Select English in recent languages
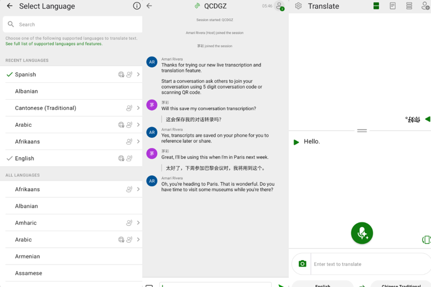 tap(25, 159)
